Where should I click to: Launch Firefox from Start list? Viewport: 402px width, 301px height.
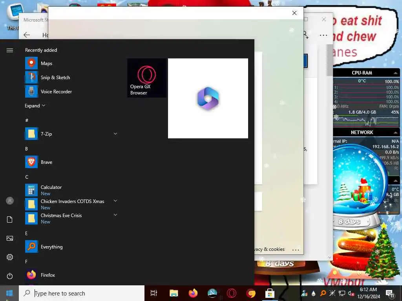[71, 275]
